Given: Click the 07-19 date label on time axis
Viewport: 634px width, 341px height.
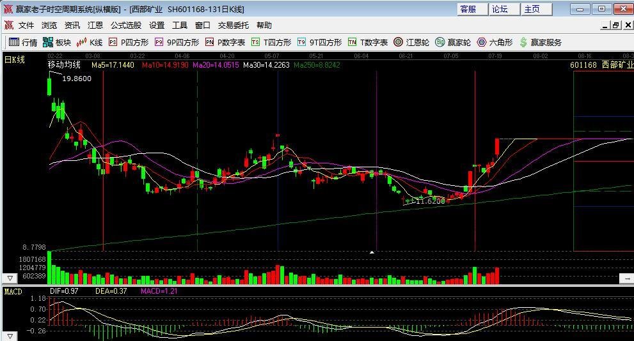Looking at the screenshot, I should point(495,56).
